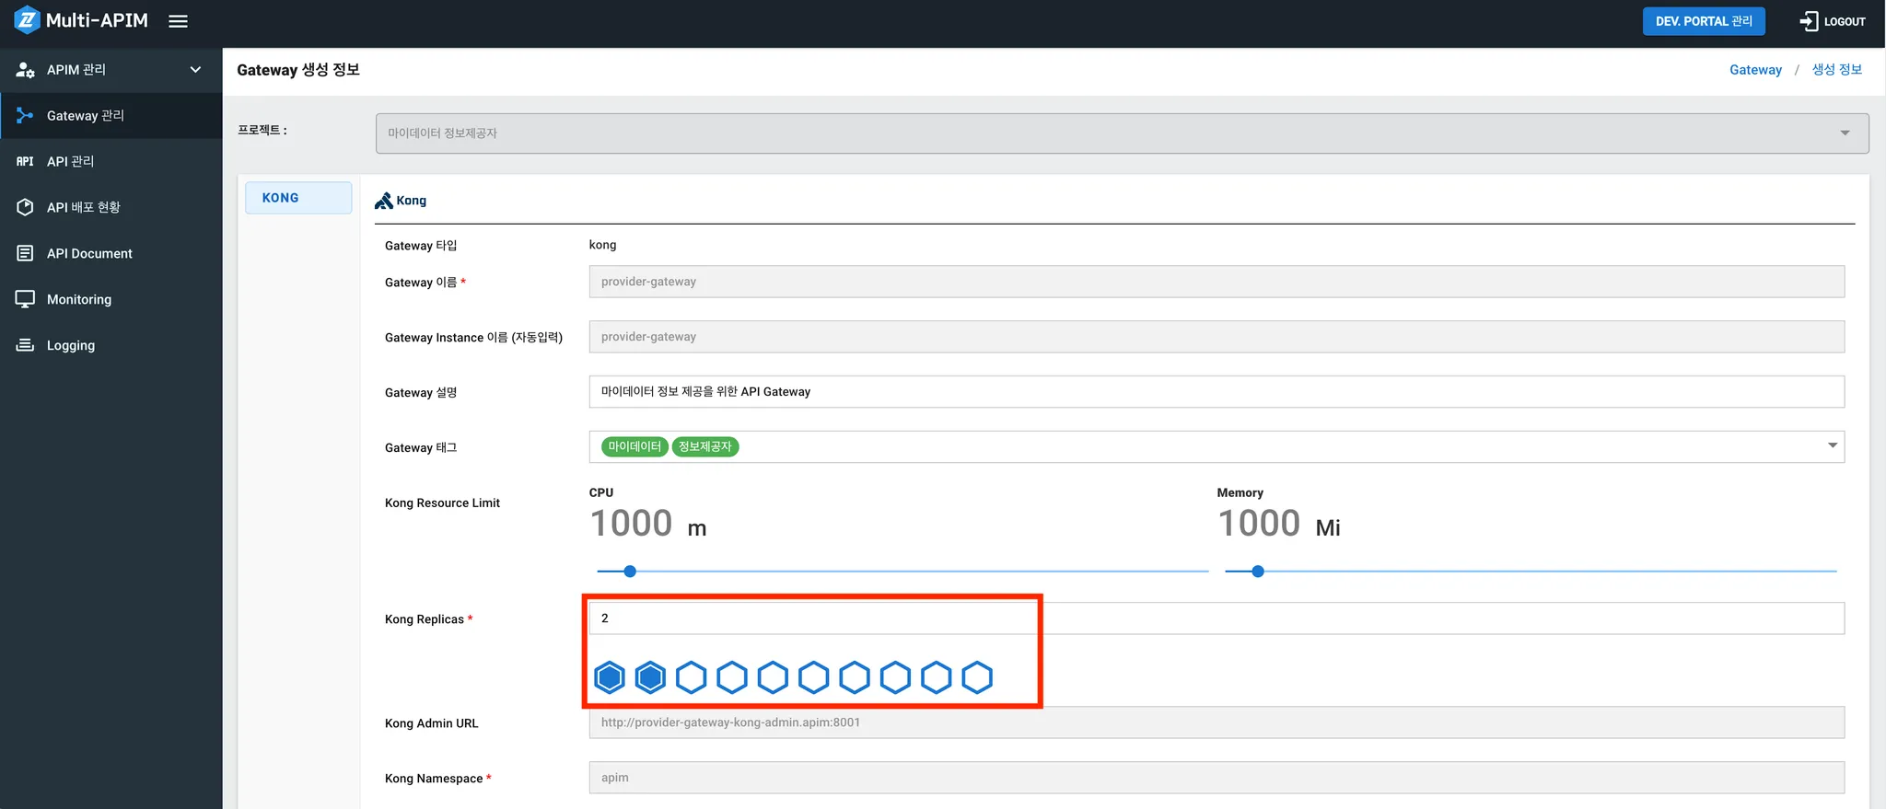Image resolution: width=1886 pixels, height=809 pixels.
Task: Select the sixth replica hexagon
Action: (814, 677)
